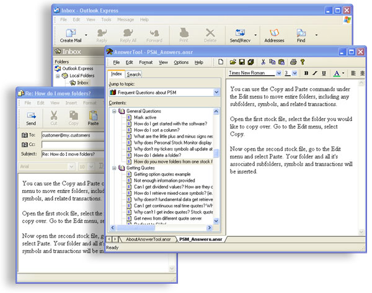Click the Reply All icon in Outlook Express
Image resolution: width=372 pixels, height=293 pixels.
[128, 35]
